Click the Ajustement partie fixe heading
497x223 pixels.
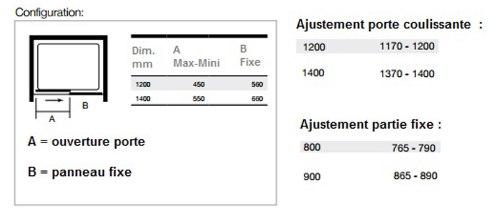(x=370, y=124)
